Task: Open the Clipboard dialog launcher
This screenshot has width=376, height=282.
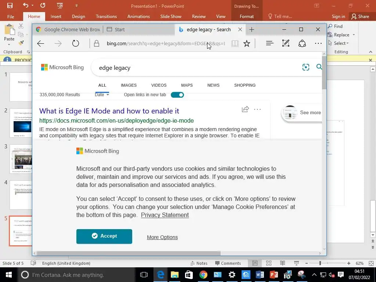Action: (x=29, y=52)
